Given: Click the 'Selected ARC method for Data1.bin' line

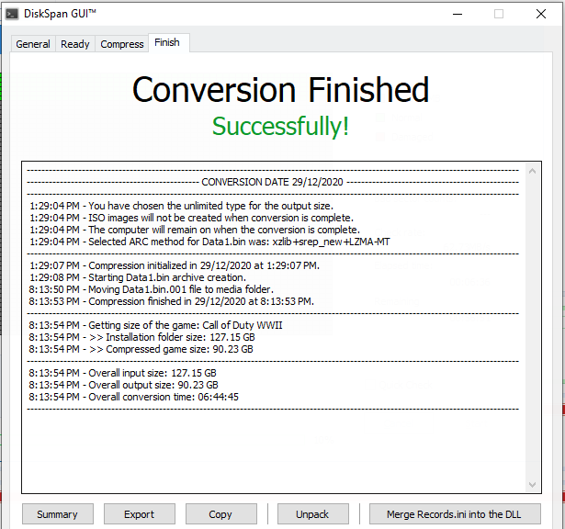Looking at the screenshot, I should pos(209,242).
